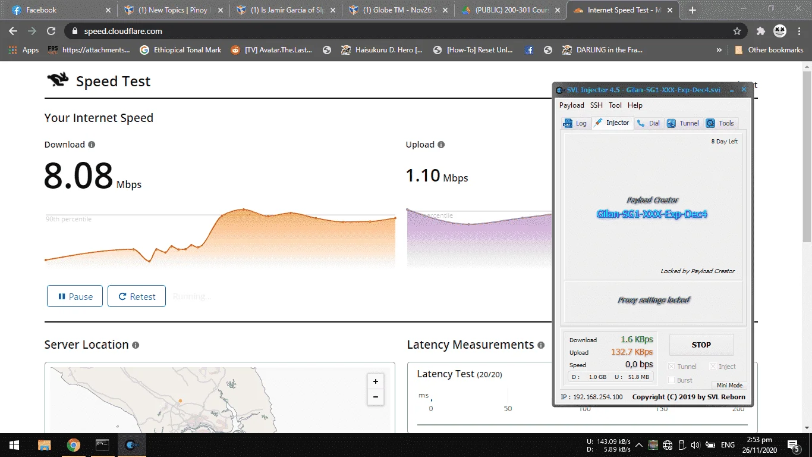This screenshot has height=457, width=812.
Task: Open the Facebook icon-only bookmark
Action: tap(529, 50)
